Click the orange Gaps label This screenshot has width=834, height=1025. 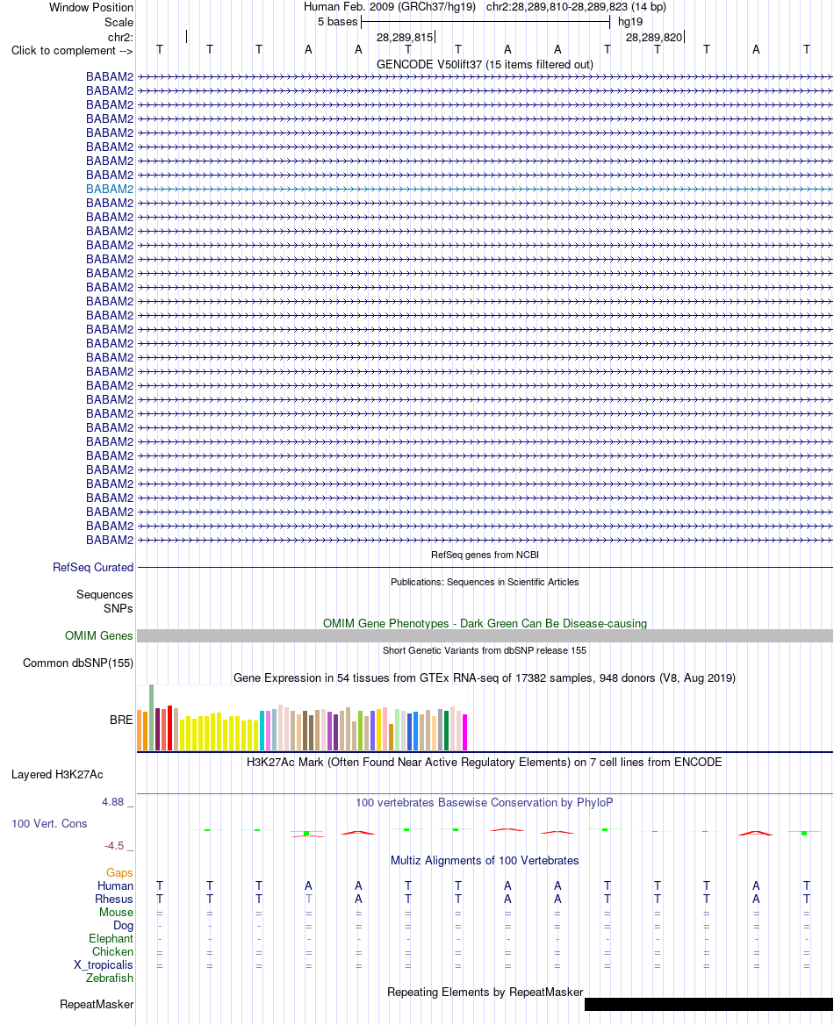pos(119,872)
